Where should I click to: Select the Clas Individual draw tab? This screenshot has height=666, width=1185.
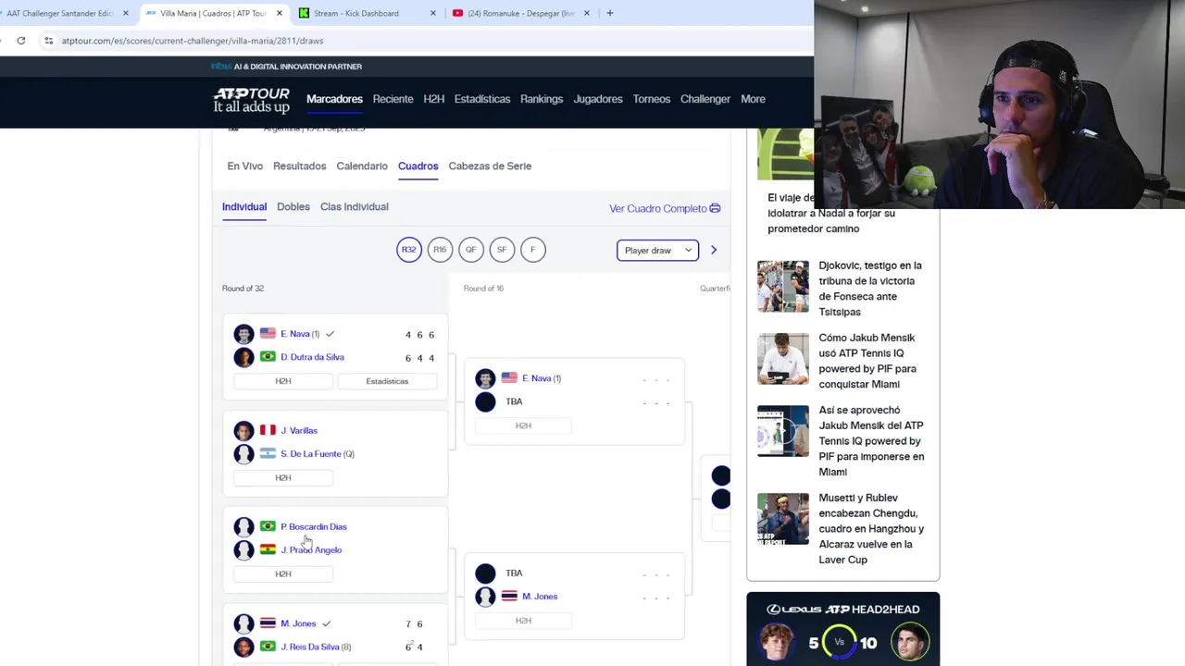tap(355, 206)
